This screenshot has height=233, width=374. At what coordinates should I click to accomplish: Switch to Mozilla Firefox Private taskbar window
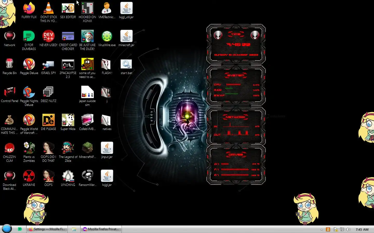(101, 229)
